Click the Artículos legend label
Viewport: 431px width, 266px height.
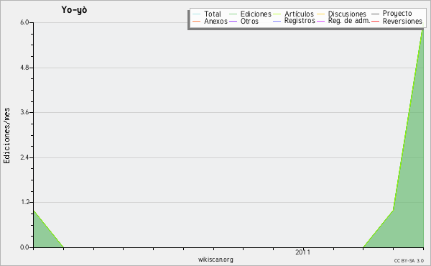pyautogui.click(x=299, y=14)
